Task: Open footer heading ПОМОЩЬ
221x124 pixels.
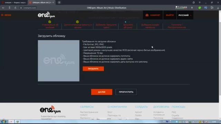Action: click(x=178, y=107)
